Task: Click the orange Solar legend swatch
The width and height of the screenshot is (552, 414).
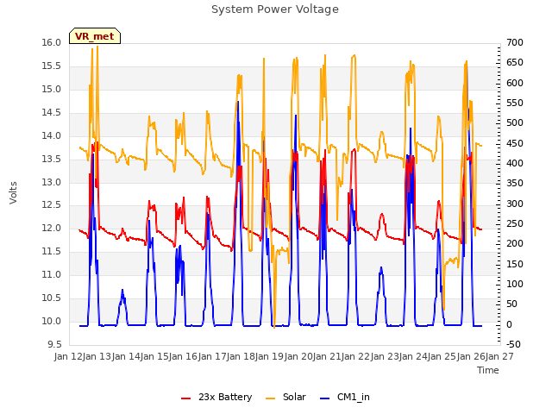Action: [x=270, y=398]
